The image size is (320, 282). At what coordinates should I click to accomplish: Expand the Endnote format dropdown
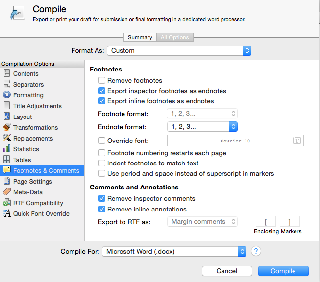click(202, 127)
